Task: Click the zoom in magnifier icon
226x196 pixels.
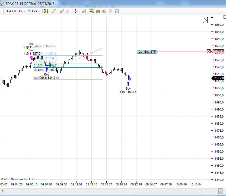Action: click(62, 11)
